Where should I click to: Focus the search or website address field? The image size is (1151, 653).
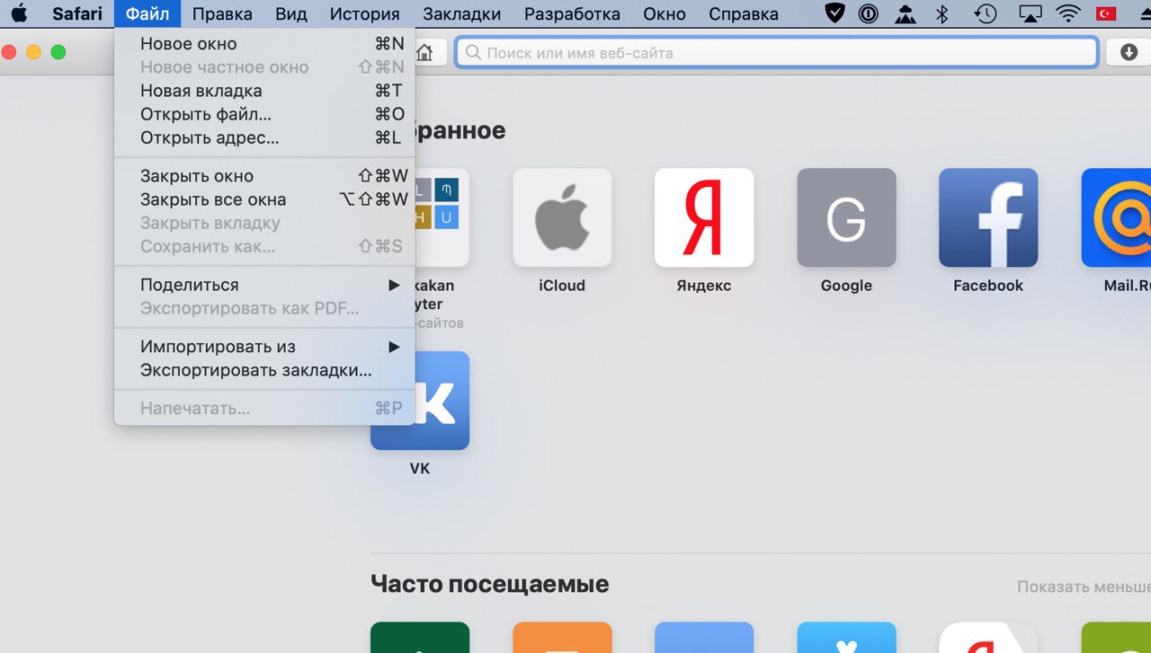pos(777,52)
